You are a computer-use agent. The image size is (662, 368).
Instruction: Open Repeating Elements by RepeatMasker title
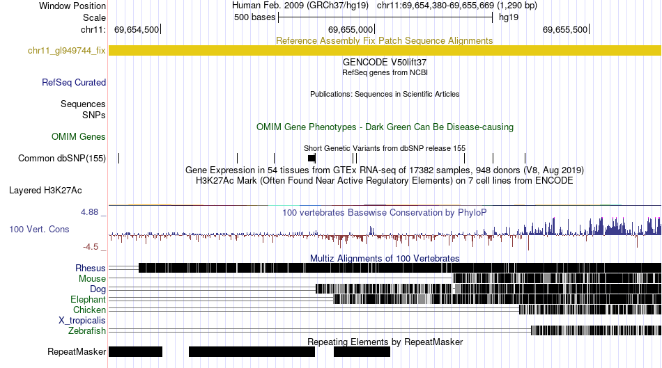385,342
